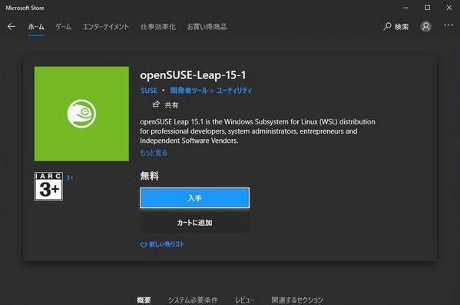Click the share icon next to 共有
The height and width of the screenshot is (305, 460).
[156, 104]
